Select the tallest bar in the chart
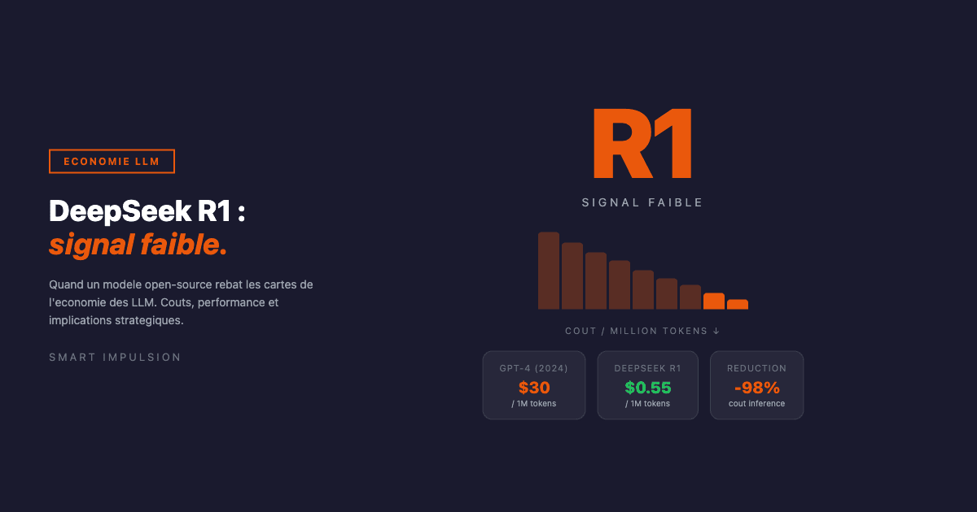The image size is (977, 512). click(547, 270)
